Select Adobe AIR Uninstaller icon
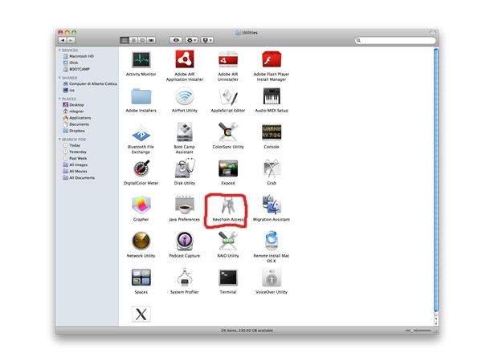This screenshot has height=361, width=482. tap(228, 59)
